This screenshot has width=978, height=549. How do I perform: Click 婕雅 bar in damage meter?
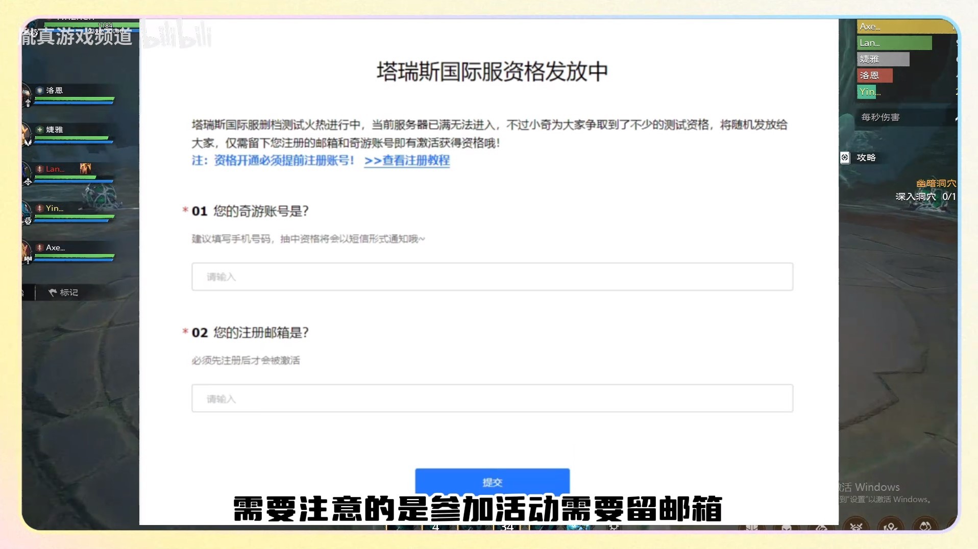[x=883, y=59]
